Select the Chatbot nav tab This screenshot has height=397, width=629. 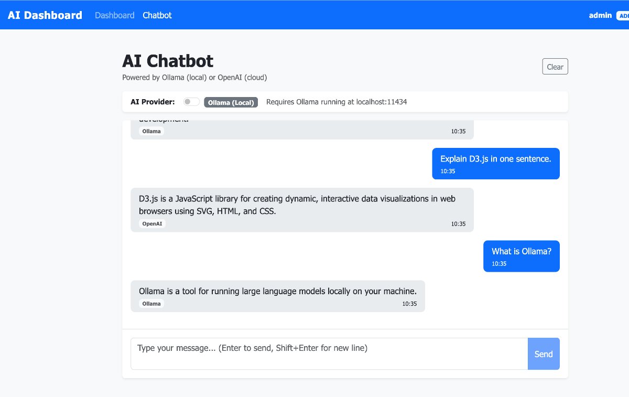pyautogui.click(x=157, y=15)
